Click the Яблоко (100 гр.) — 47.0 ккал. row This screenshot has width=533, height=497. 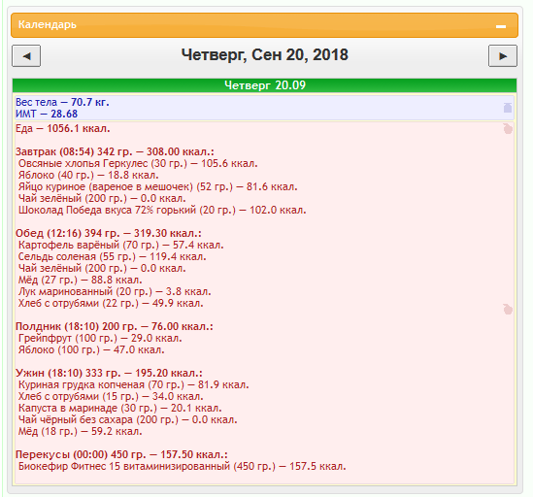[x=91, y=349]
